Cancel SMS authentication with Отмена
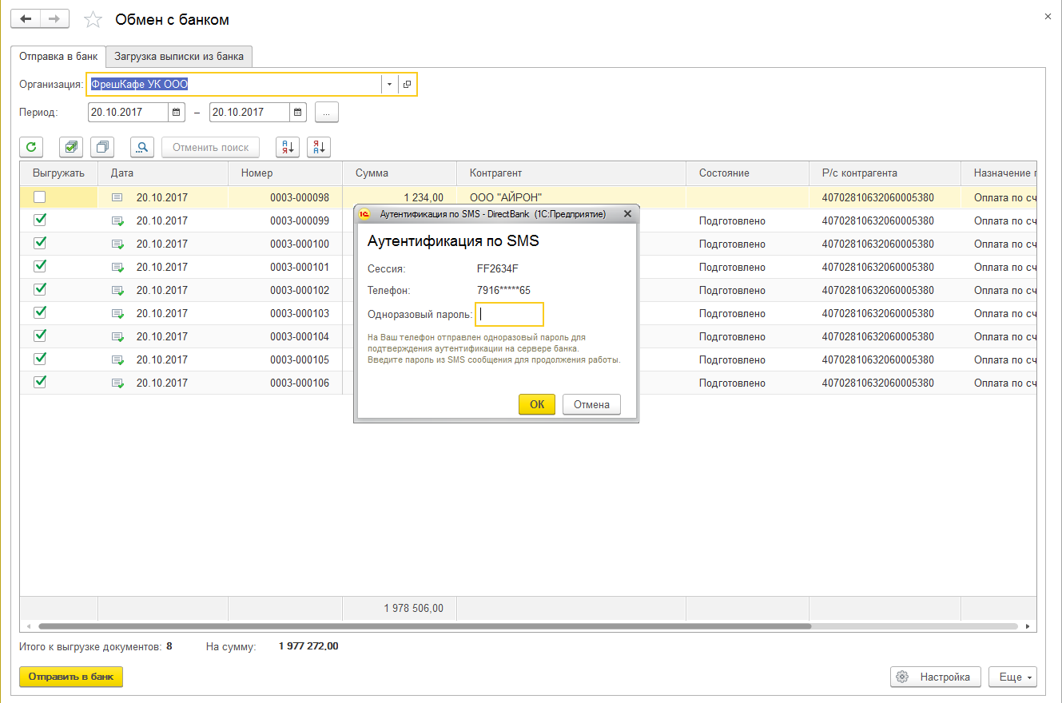 [x=591, y=404]
